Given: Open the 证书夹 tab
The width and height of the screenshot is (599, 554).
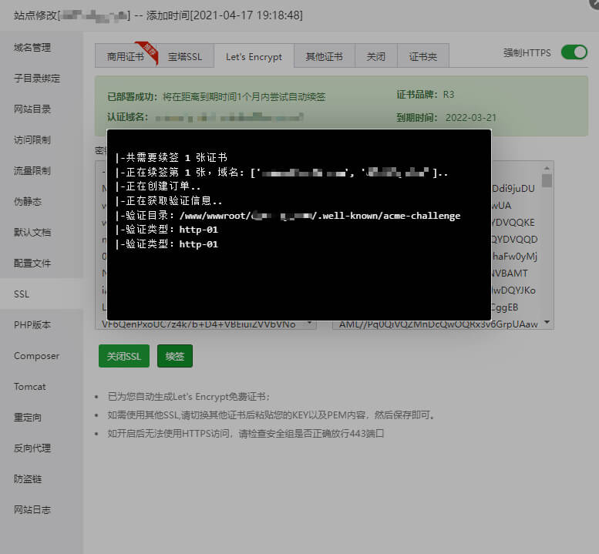Looking at the screenshot, I should (x=422, y=56).
